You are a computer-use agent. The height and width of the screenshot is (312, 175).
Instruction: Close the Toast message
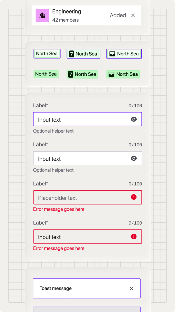131,288
